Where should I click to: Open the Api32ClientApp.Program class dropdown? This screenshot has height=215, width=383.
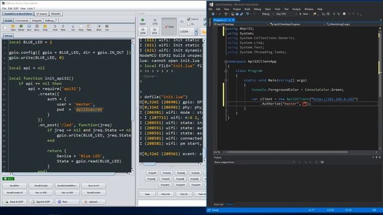pyautogui.click(x=297, y=24)
